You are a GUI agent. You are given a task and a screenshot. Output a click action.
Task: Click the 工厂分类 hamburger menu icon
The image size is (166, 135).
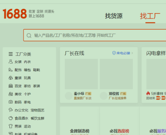click(x=11, y=54)
